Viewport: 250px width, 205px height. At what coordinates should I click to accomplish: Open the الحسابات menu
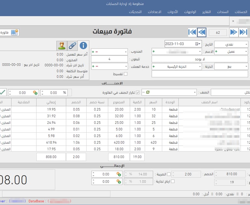(x=241, y=12)
